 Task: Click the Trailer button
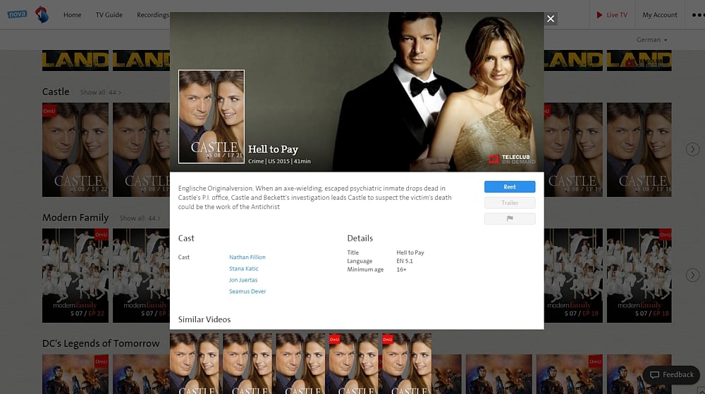(510, 203)
